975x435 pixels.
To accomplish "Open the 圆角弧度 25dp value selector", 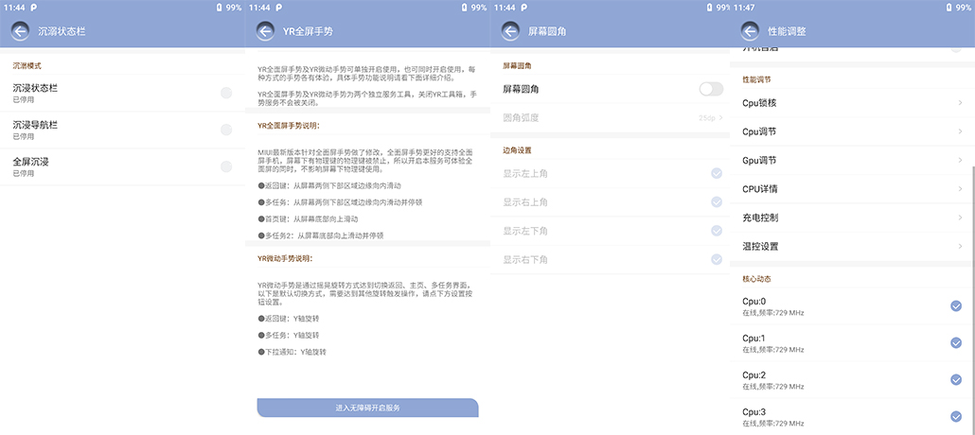I will (710, 118).
